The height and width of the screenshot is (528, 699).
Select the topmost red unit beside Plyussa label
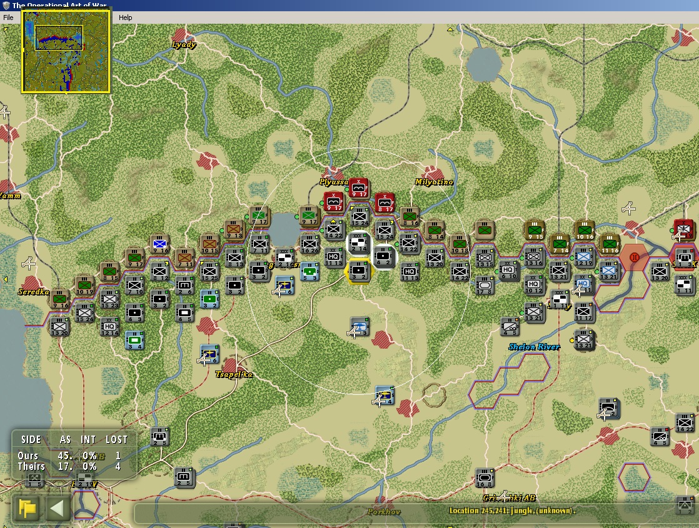(x=359, y=188)
